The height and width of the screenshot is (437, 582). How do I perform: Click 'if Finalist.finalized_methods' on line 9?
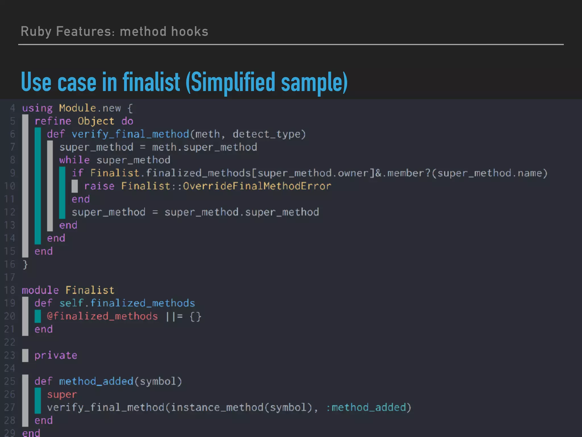click(x=161, y=173)
